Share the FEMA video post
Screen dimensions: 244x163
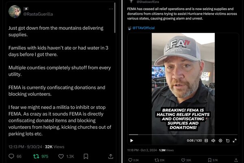coord(235,160)
